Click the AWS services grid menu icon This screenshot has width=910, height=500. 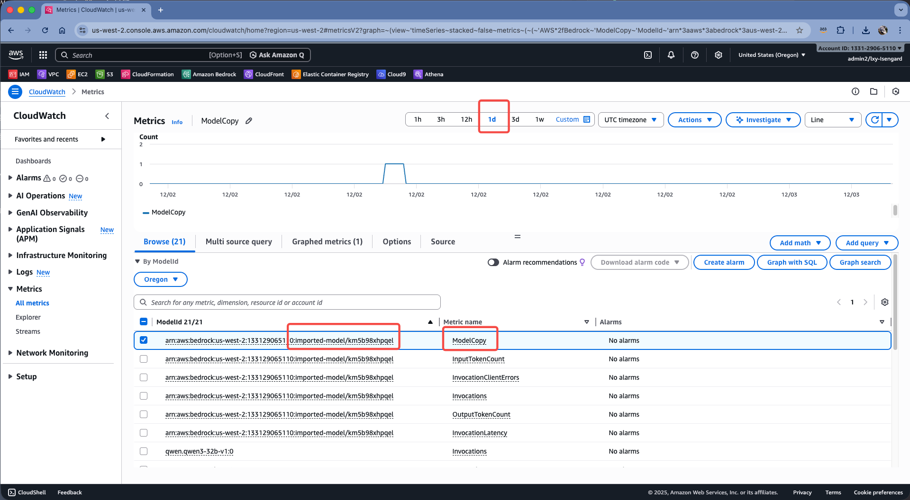tap(43, 55)
